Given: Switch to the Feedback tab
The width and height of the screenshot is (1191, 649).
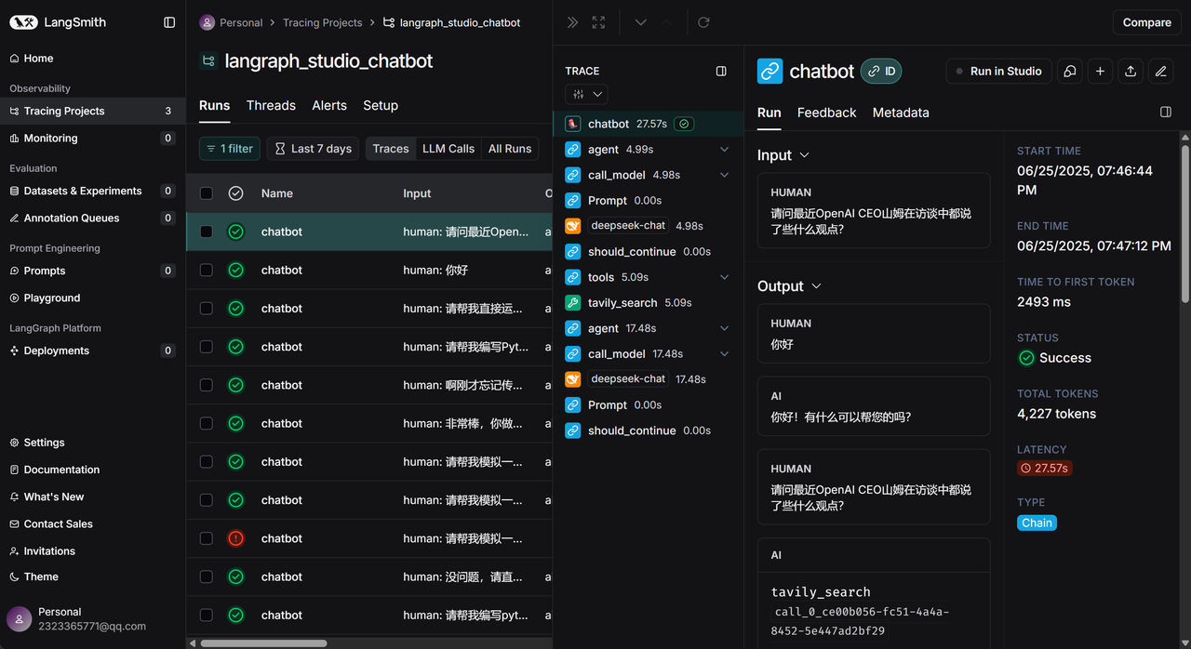Looking at the screenshot, I should (826, 113).
